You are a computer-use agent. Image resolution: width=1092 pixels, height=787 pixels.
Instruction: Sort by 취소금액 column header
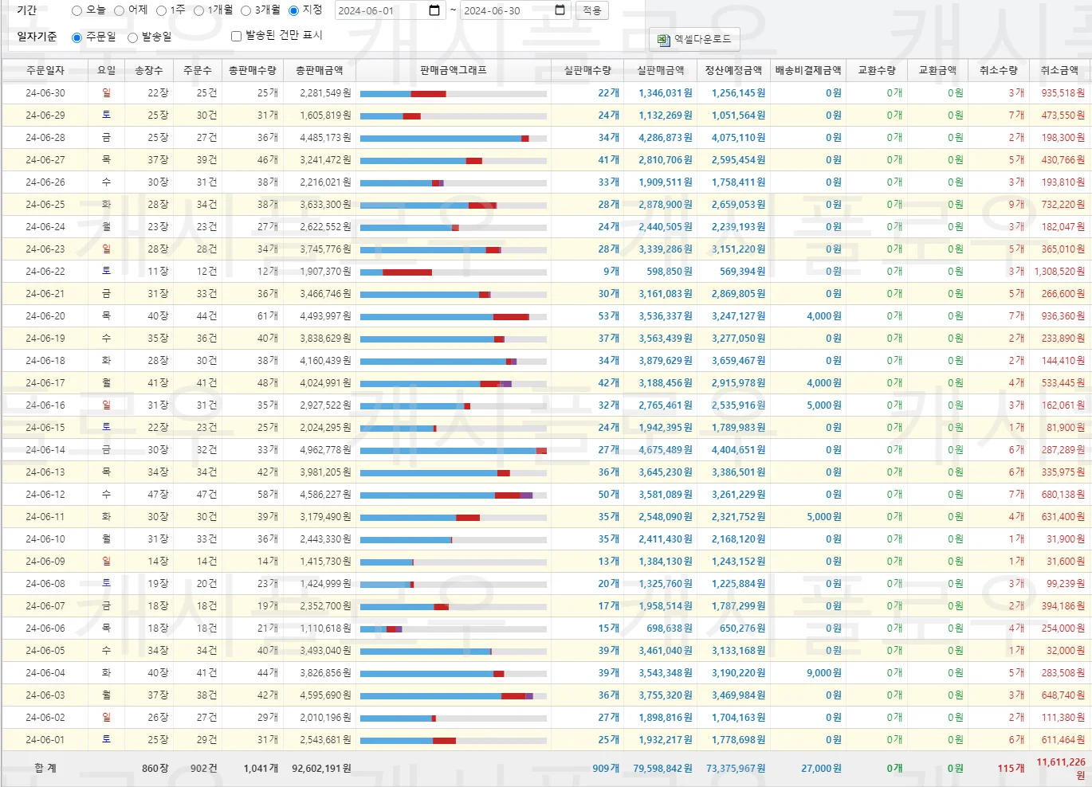pos(1059,70)
